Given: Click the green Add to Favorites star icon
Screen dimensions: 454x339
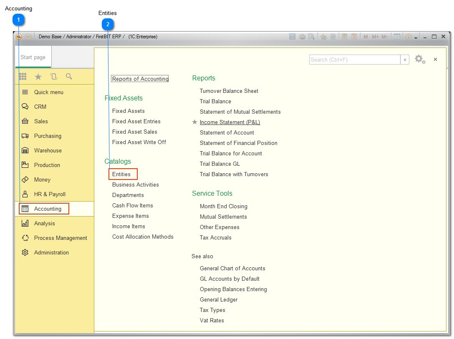Looking at the screenshot, I should coord(324,37).
